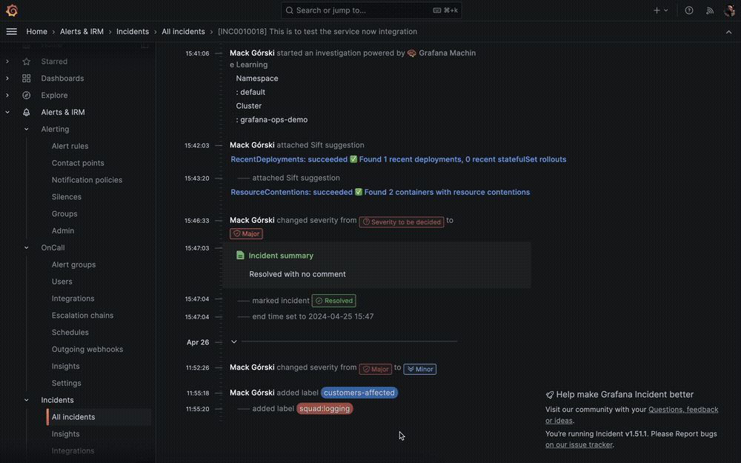Open the plus new-item dropdown in header
741x463 pixels.
point(660,10)
